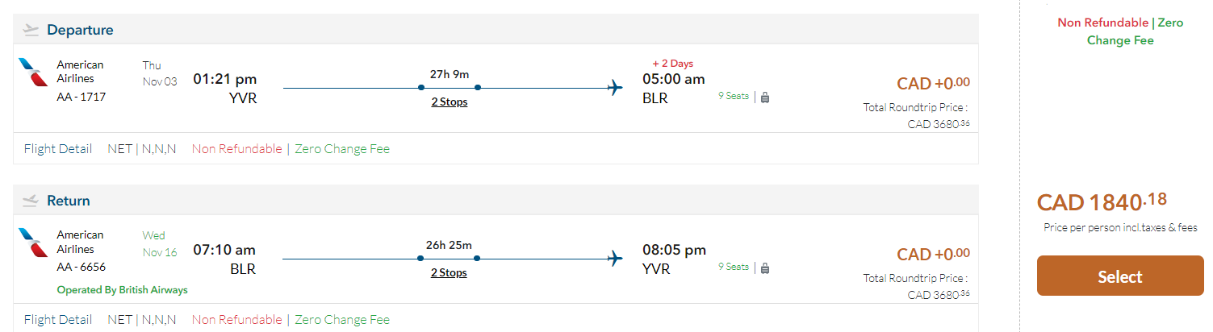Show return flight's 2 Stops details
This screenshot has width=1213, height=332.
tap(449, 272)
